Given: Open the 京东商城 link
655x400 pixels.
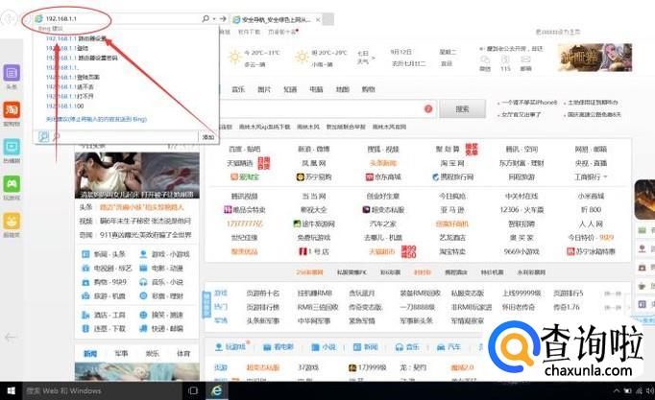Looking at the screenshot, I should (x=383, y=176).
